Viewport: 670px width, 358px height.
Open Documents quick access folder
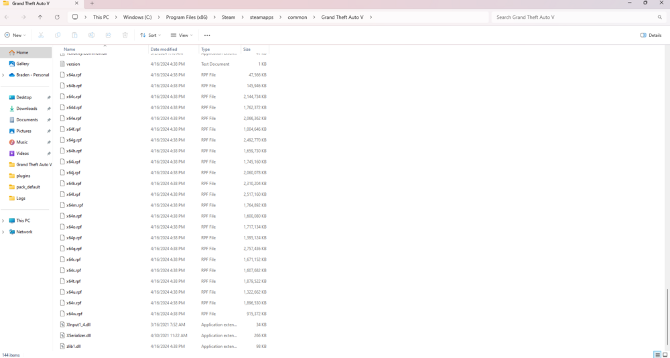[x=25, y=120]
